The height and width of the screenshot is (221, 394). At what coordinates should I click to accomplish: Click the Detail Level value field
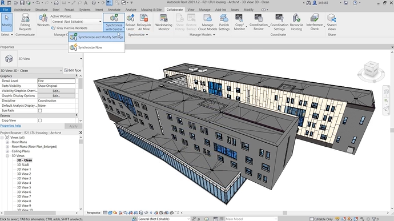pos(57,81)
